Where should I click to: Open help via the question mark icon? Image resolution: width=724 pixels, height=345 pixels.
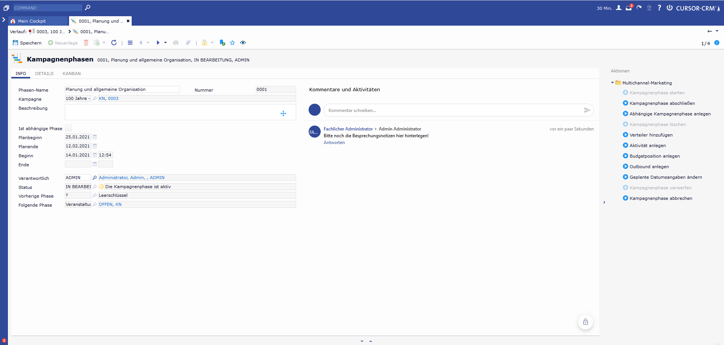pos(659,8)
